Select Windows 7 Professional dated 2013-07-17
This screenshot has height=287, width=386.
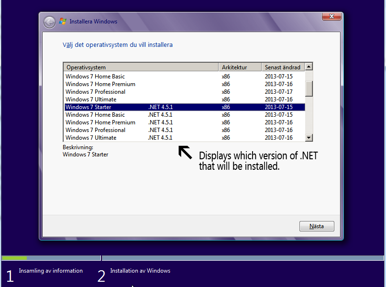(x=184, y=92)
